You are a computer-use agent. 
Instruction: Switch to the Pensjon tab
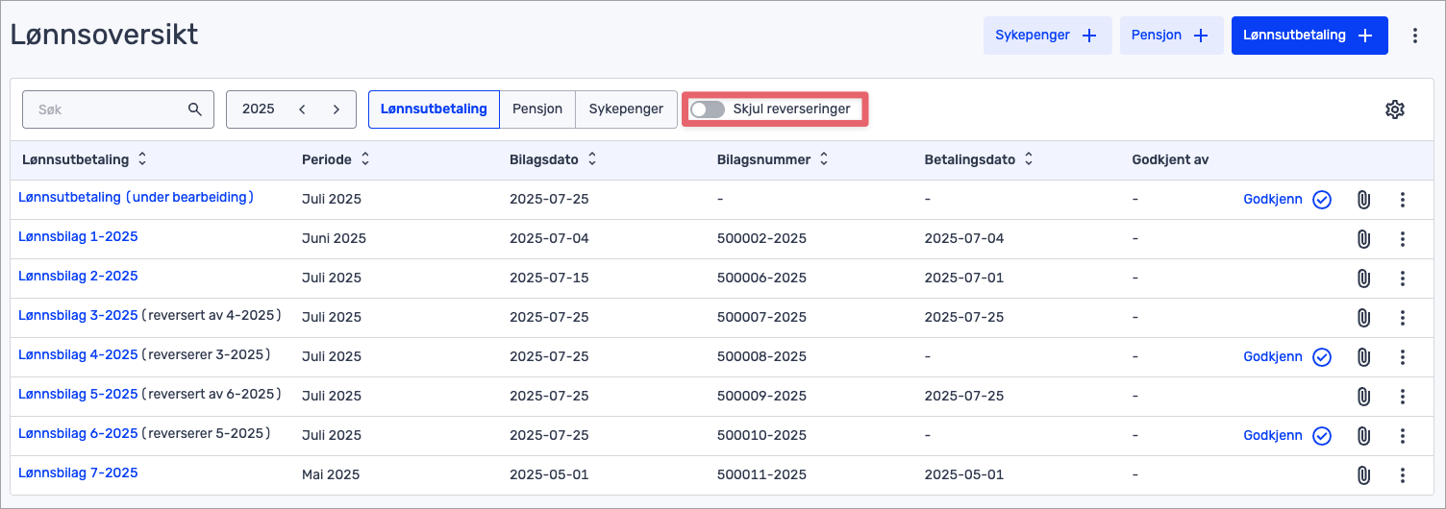[x=537, y=109]
